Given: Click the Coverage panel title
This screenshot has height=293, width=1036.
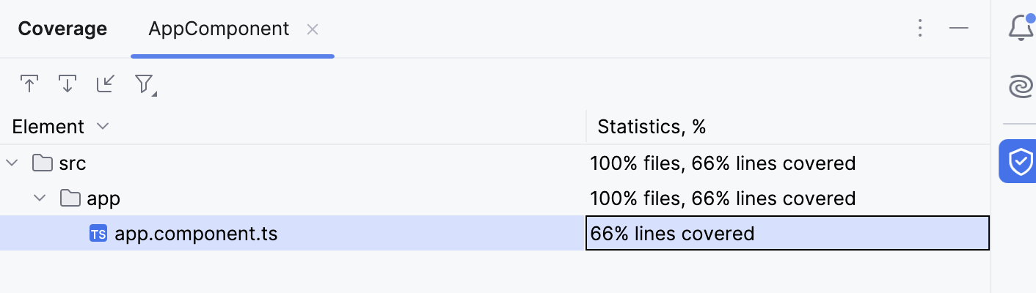Looking at the screenshot, I should [62, 29].
